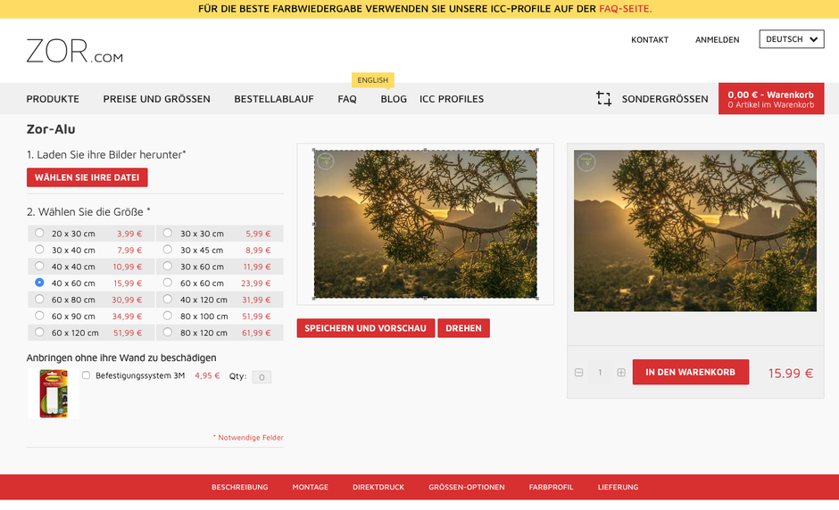Open Preise und Grössen page
The width and height of the screenshot is (839, 510).
coord(157,99)
